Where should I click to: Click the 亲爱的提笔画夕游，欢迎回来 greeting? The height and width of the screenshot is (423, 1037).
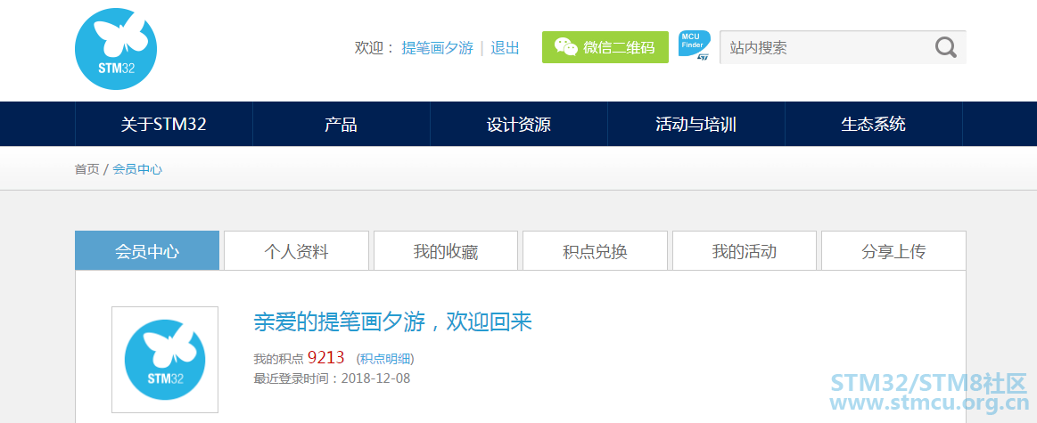click(x=393, y=321)
